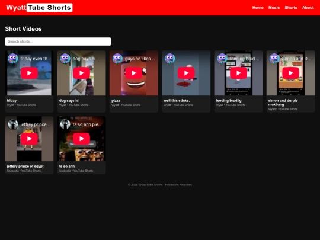Open the About nav link

pyautogui.click(x=308, y=8)
